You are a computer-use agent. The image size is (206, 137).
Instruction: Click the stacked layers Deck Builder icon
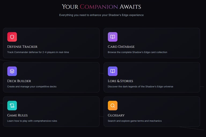click(12, 71)
